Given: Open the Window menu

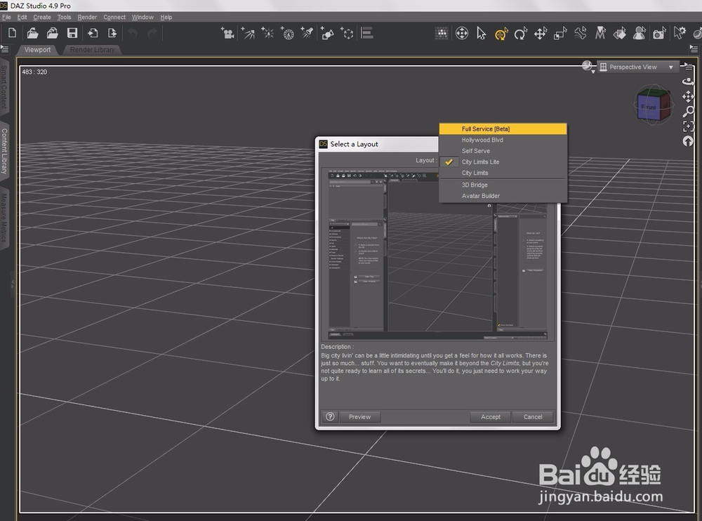Looking at the screenshot, I should (143, 17).
